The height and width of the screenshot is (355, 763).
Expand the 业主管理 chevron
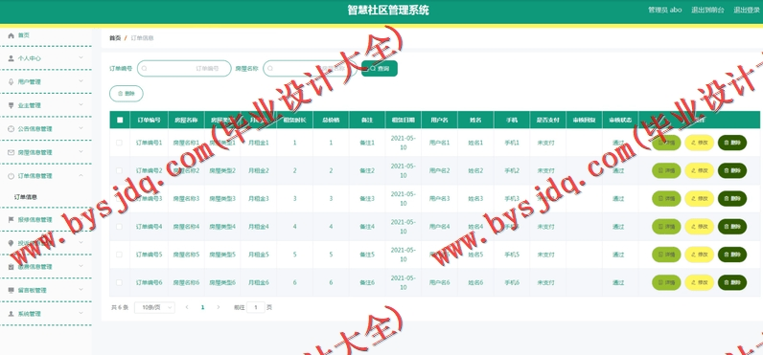coord(81,105)
